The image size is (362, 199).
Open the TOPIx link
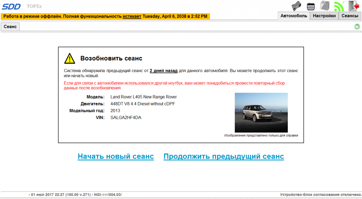(x=34, y=6)
